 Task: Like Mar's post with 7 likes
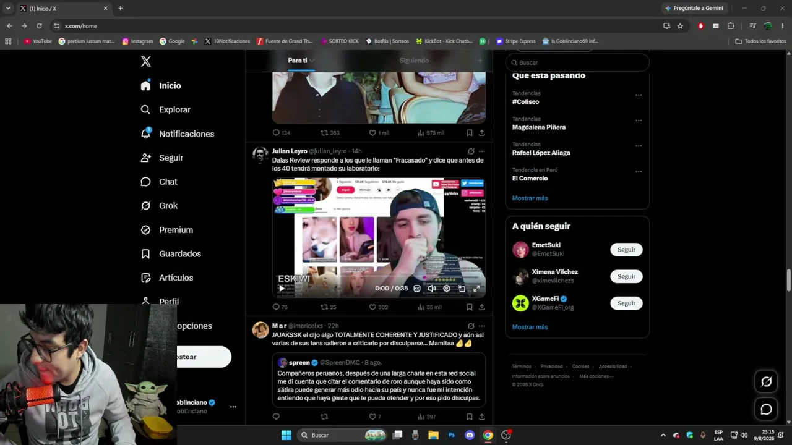coord(372,417)
